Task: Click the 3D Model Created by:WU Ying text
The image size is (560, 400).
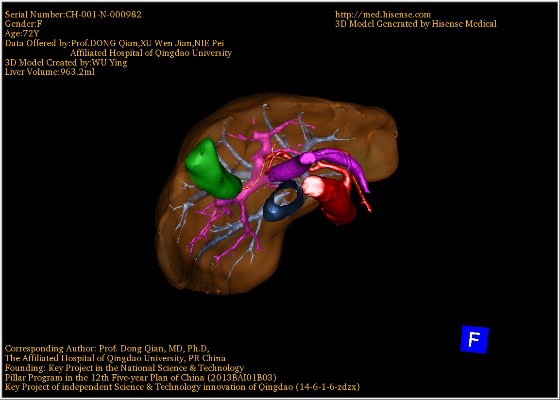Action: (66, 63)
